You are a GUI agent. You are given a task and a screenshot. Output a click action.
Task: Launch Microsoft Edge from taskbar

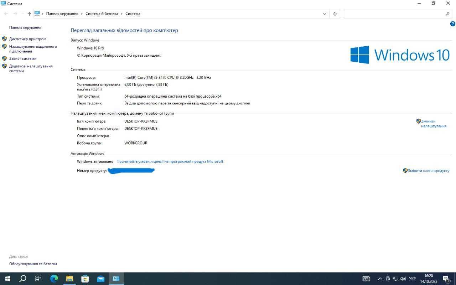(54, 279)
